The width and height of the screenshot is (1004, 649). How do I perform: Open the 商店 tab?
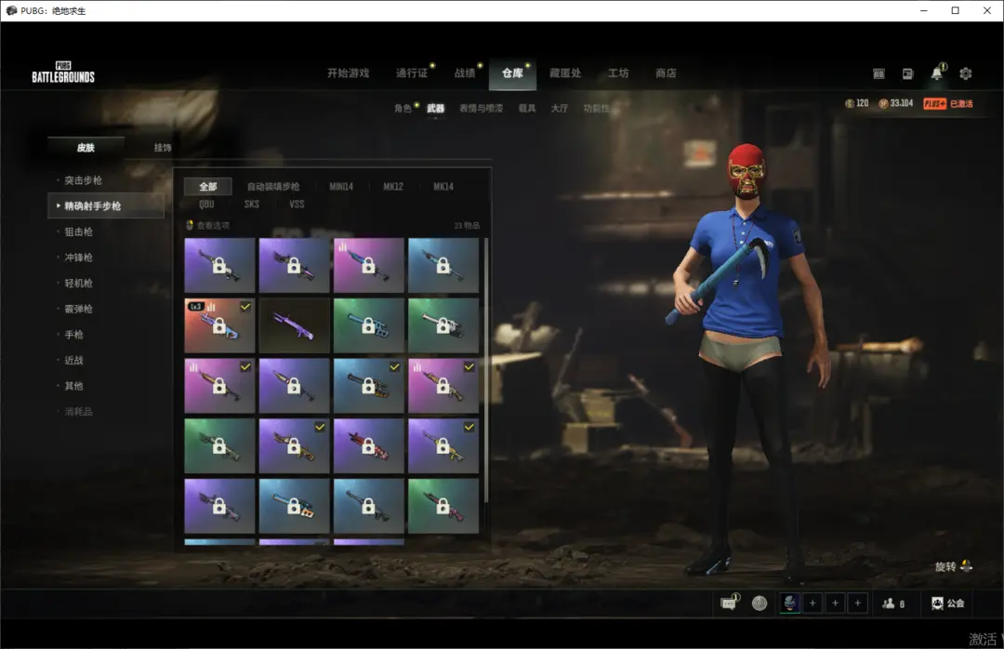pyautogui.click(x=666, y=73)
